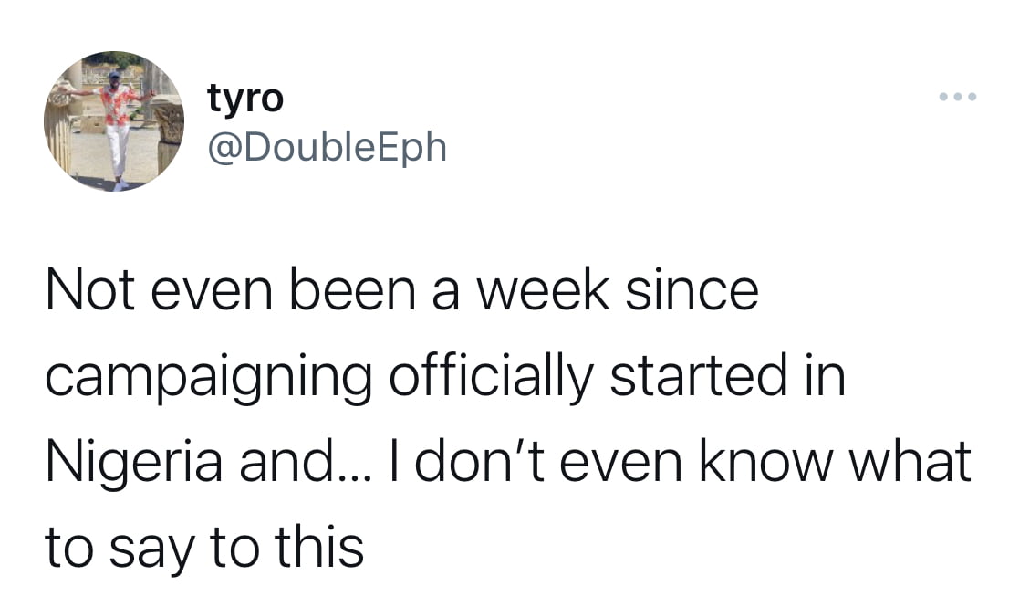Open the three-dot more options menu
The height and width of the screenshot is (607, 1009).
[x=958, y=97]
